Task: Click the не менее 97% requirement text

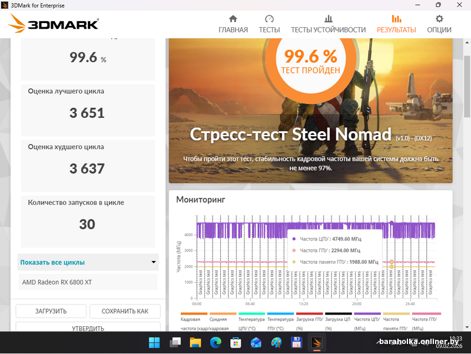Action: click(x=311, y=168)
